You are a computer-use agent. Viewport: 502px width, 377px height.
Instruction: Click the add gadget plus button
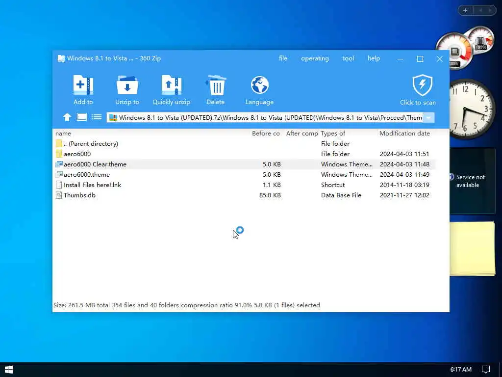(x=465, y=10)
